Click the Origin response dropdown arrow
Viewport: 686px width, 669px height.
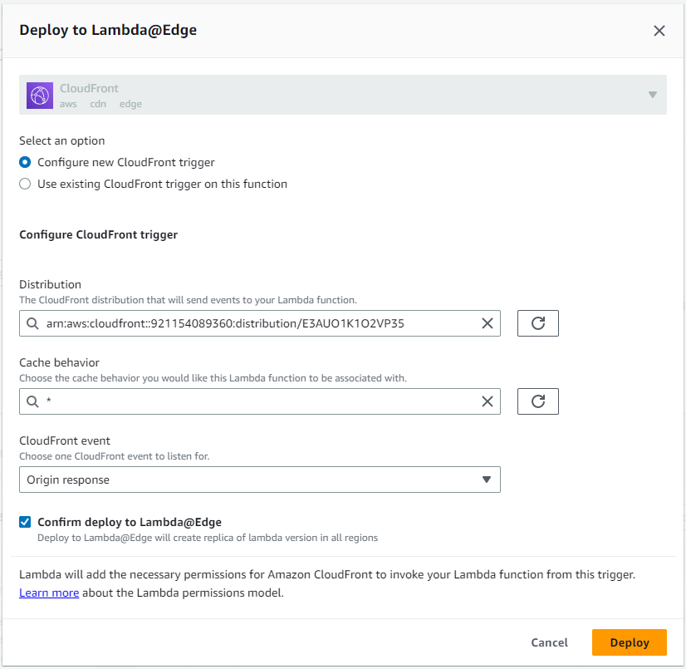click(487, 480)
